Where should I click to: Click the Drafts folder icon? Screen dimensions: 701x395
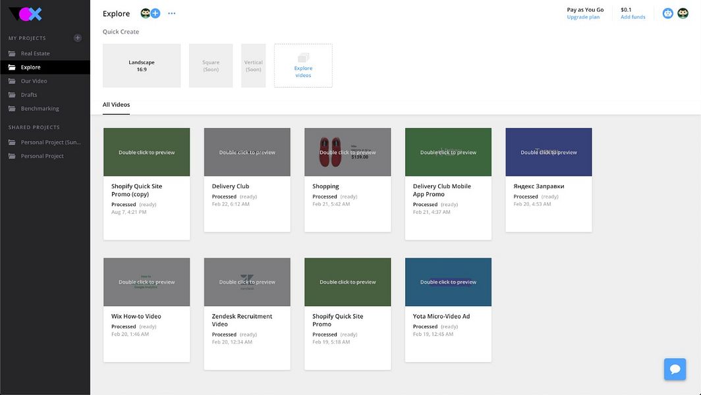tap(12, 95)
